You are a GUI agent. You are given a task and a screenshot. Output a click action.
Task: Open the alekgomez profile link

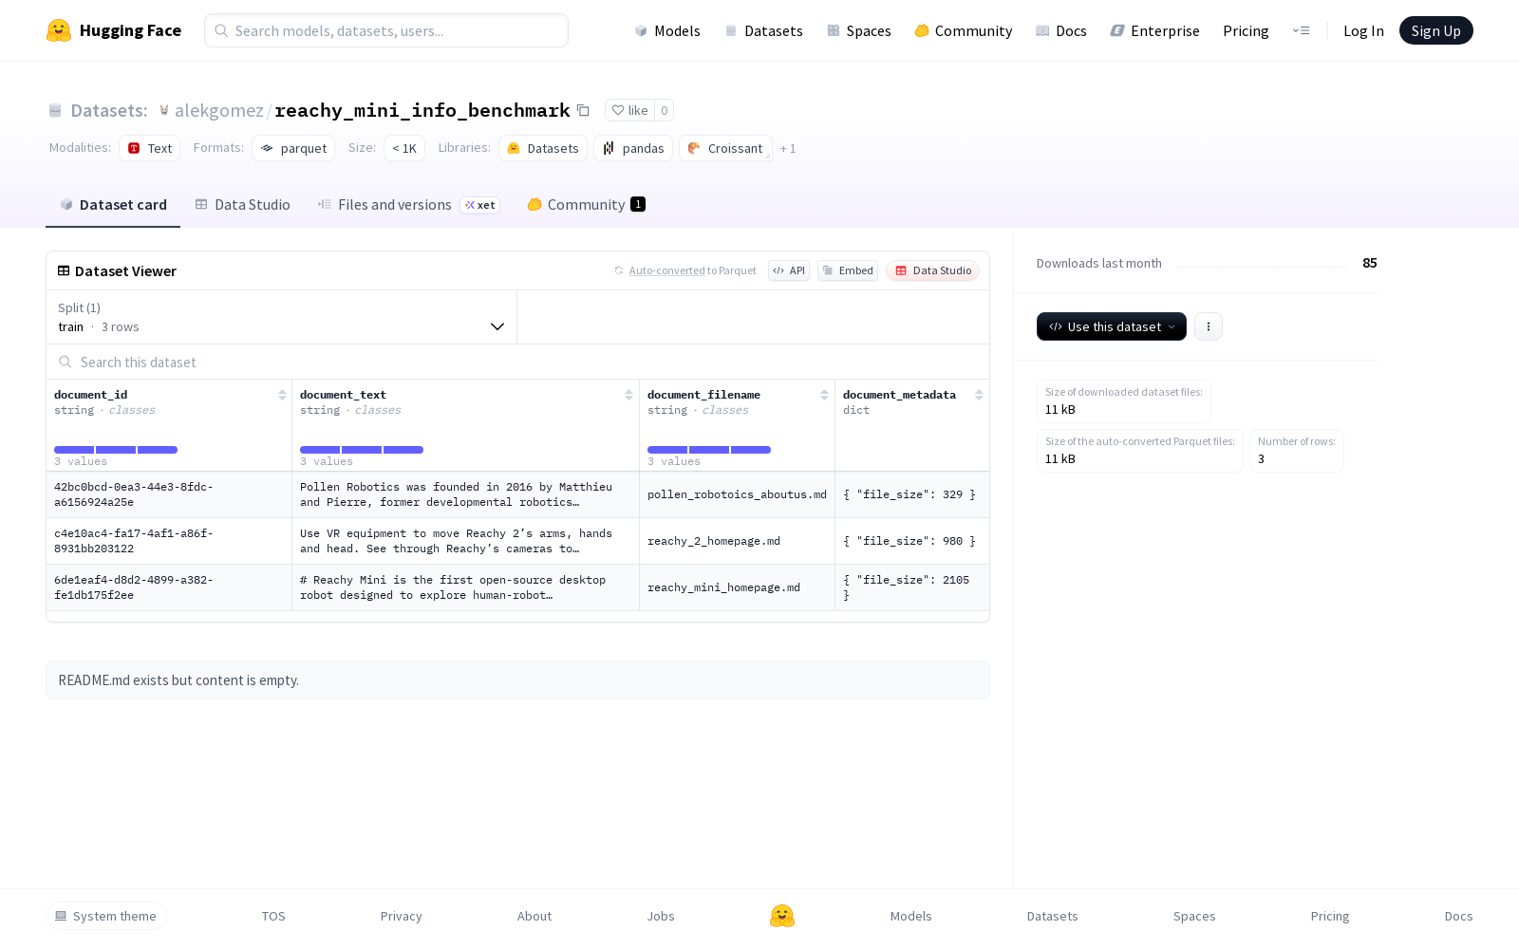[219, 110]
